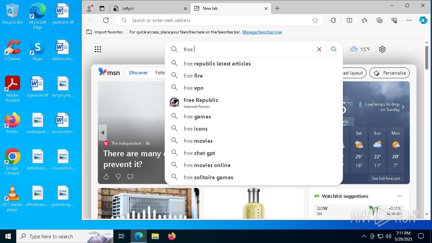Image resolution: width=432 pixels, height=243 pixels.
Task: Open page settings gear icon
Action: (382, 49)
